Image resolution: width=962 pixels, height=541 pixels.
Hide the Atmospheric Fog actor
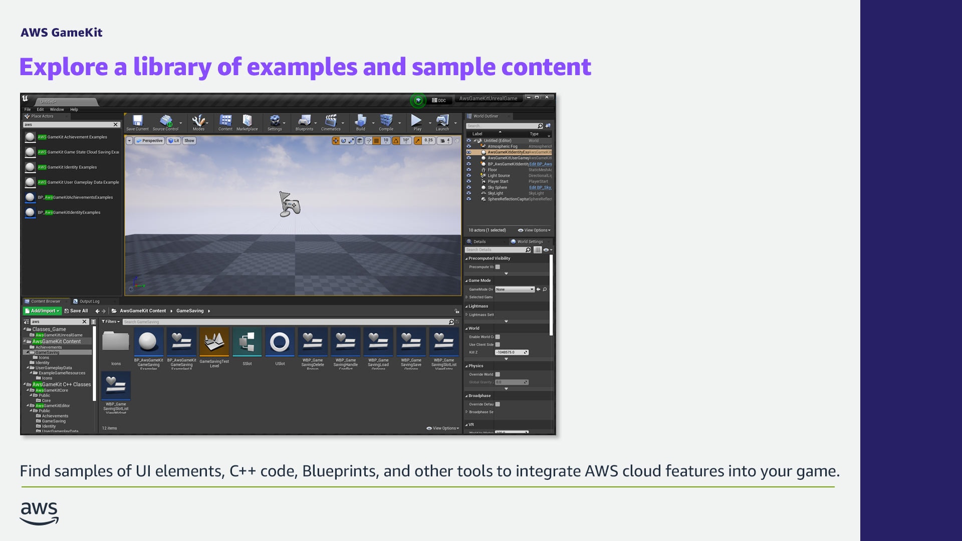click(x=469, y=146)
